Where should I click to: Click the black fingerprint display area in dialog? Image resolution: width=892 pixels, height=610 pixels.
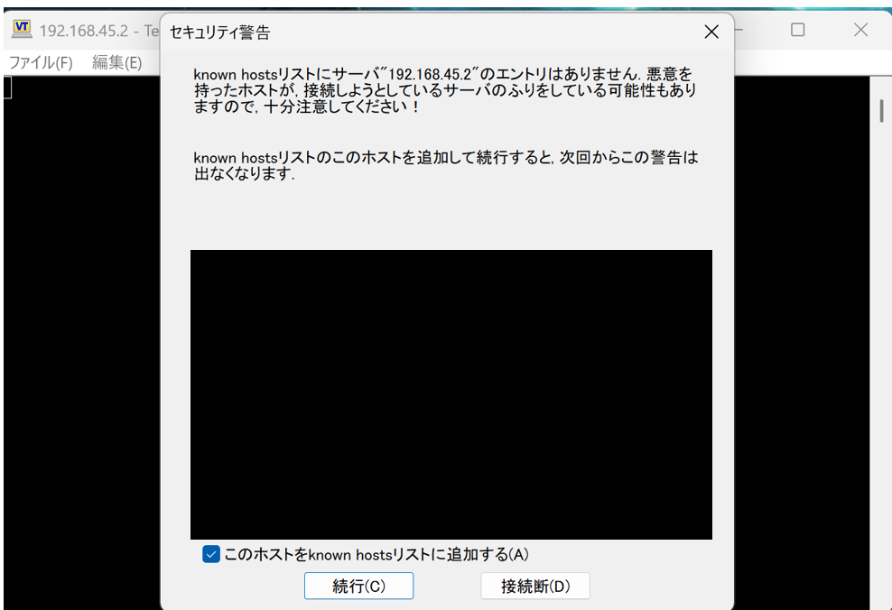(x=451, y=394)
